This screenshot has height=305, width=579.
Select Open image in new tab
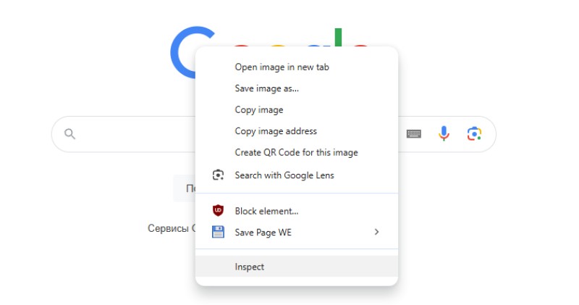(282, 67)
